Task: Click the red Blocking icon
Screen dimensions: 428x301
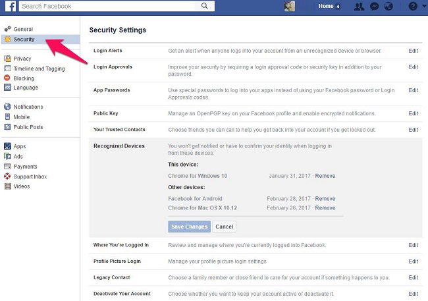Action: [x=7, y=78]
